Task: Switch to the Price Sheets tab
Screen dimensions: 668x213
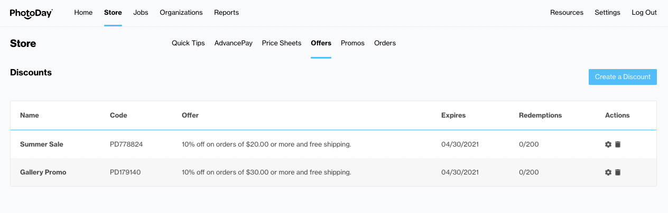Action: click(x=282, y=43)
